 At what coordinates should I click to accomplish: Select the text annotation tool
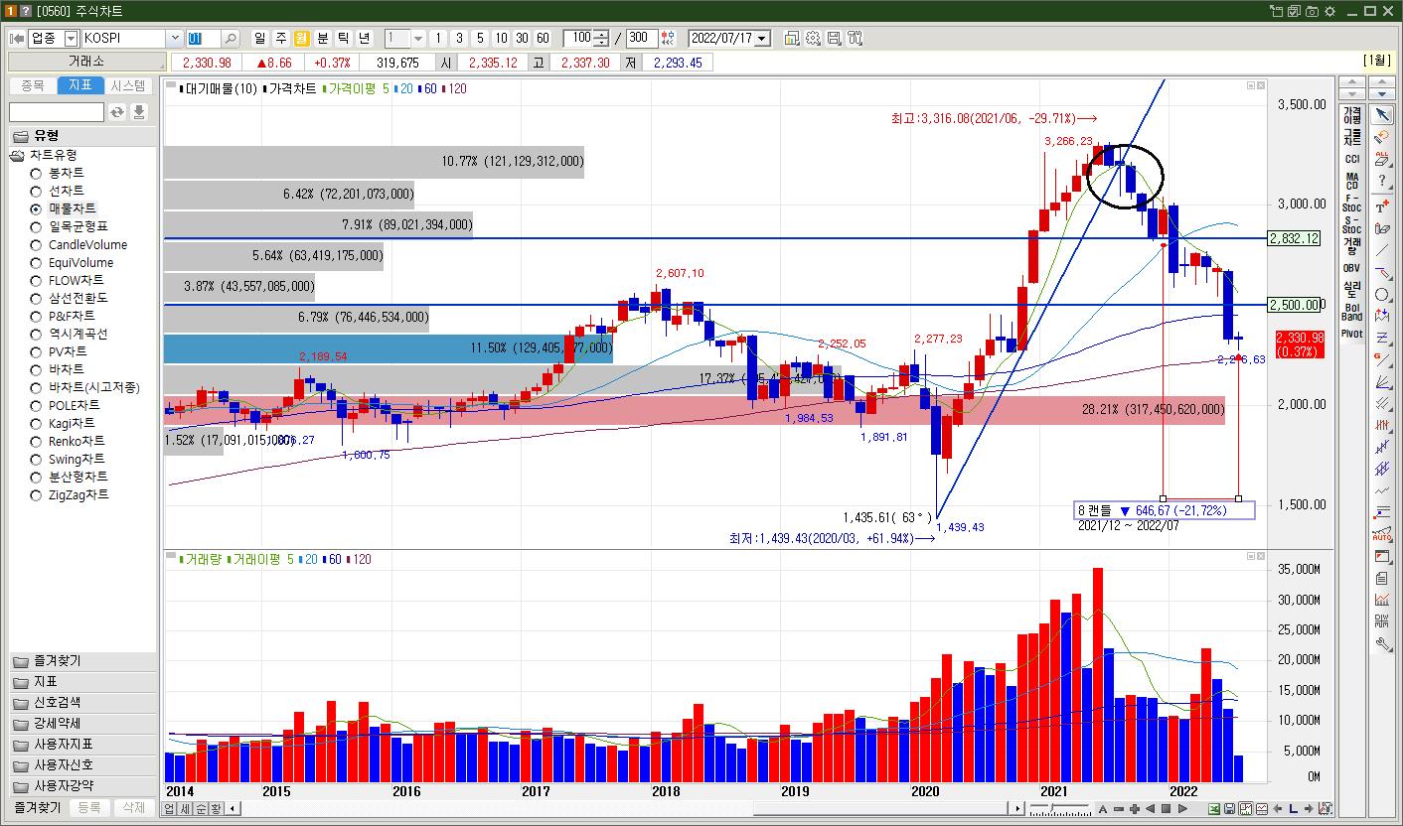point(1381,206)
